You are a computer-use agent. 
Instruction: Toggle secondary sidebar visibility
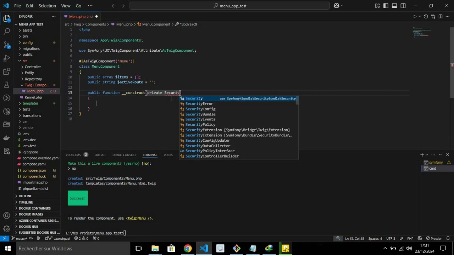click(403, 6)
